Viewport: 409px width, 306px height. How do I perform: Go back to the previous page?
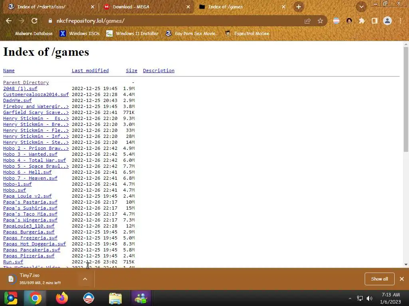tap(9, 21)
